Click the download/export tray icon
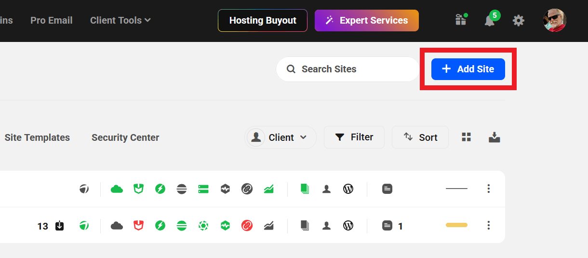The height and width of the screenshot is (258, 588). pyautogui.click(x=494, y=137)
